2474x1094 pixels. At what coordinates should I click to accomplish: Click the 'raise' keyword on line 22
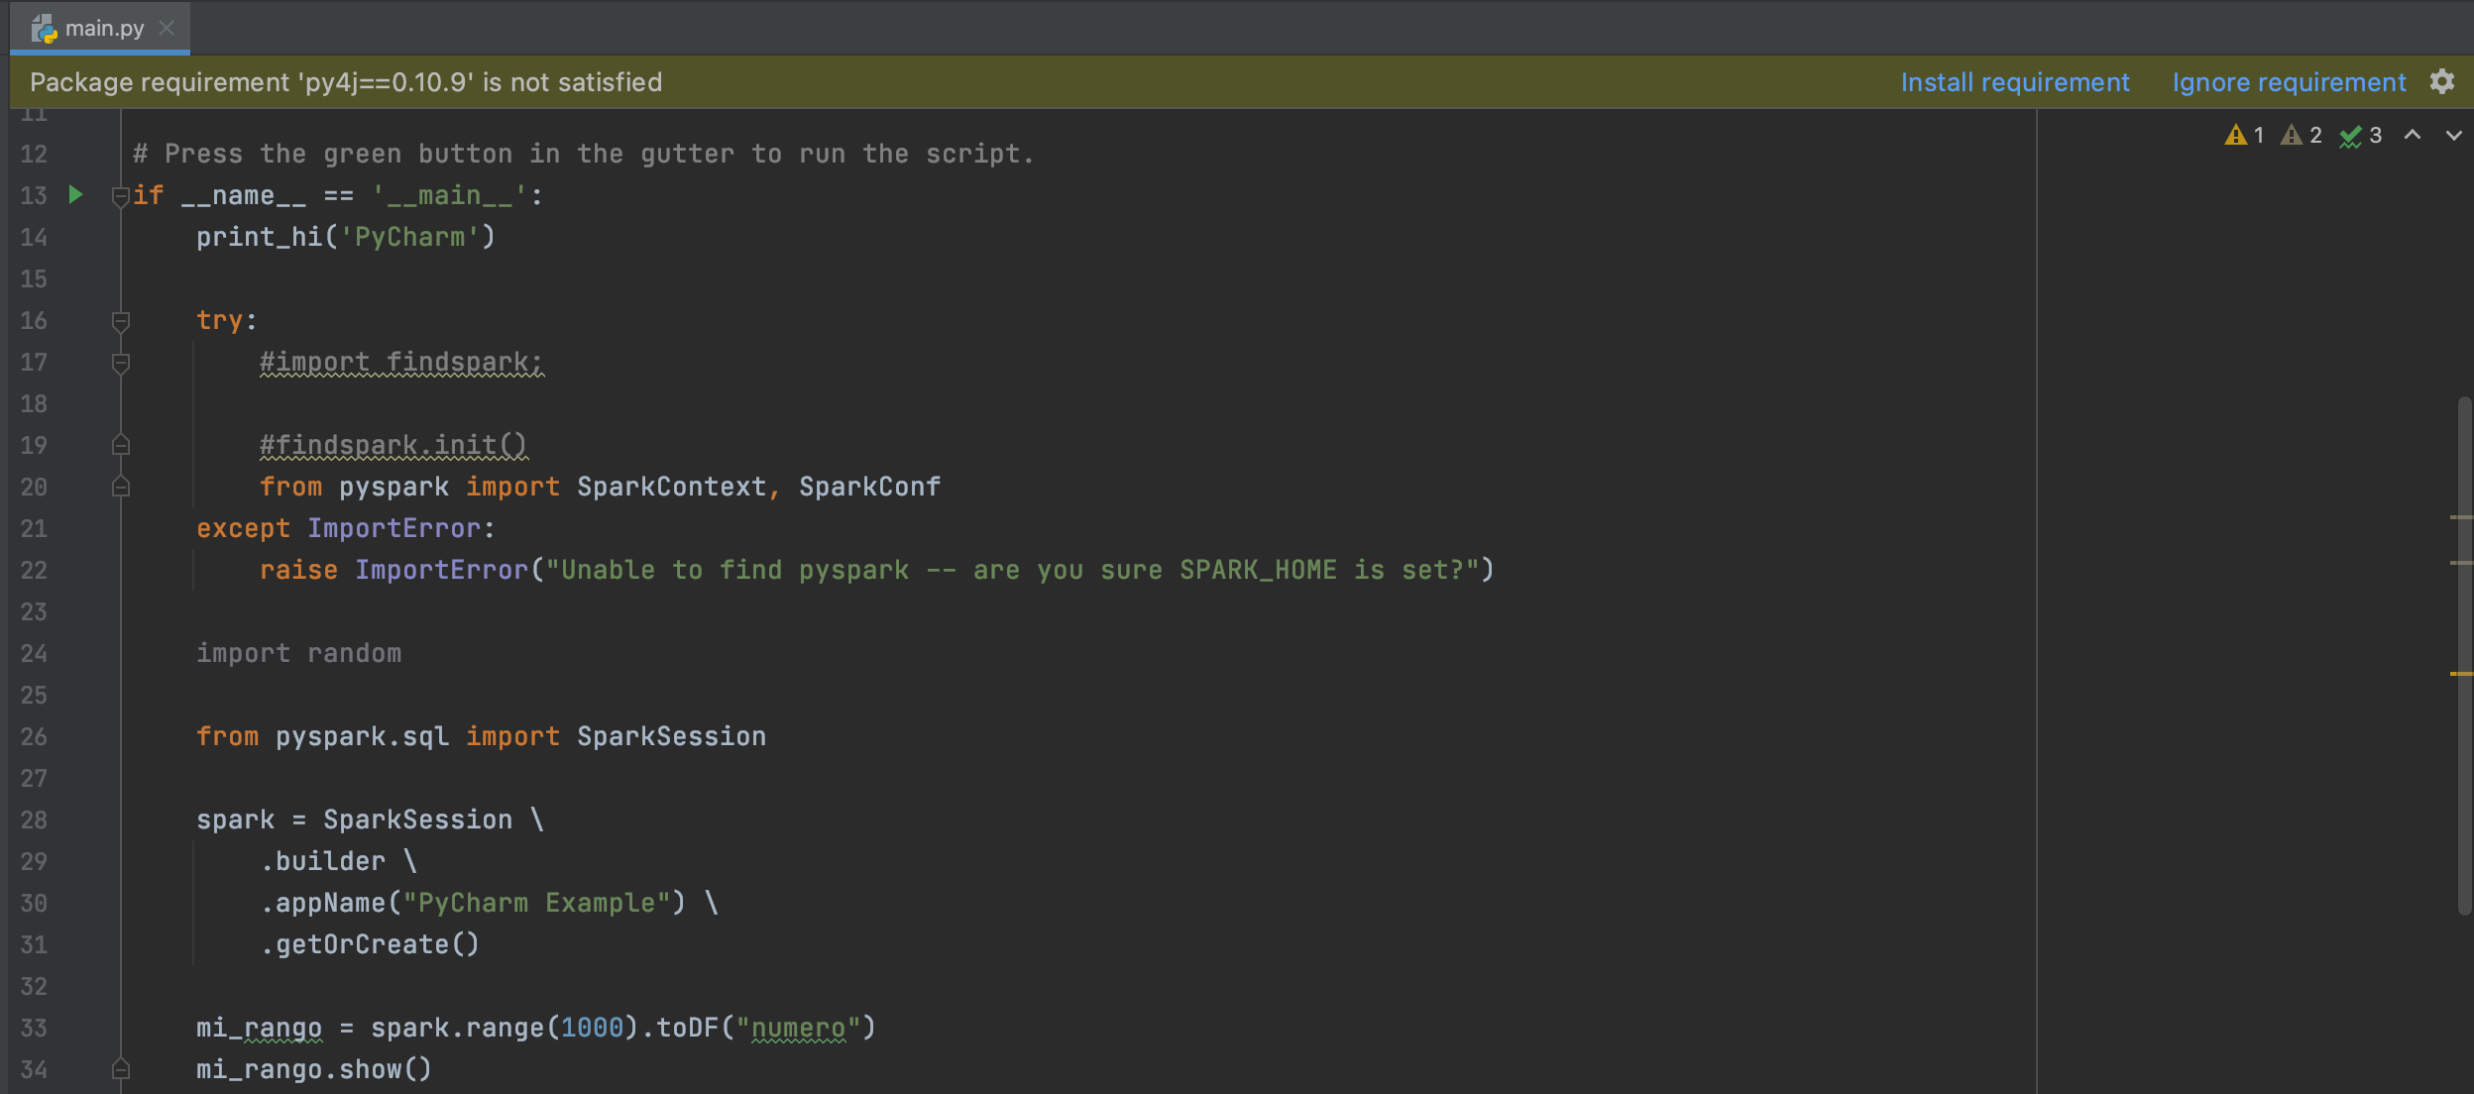(298, 570)
